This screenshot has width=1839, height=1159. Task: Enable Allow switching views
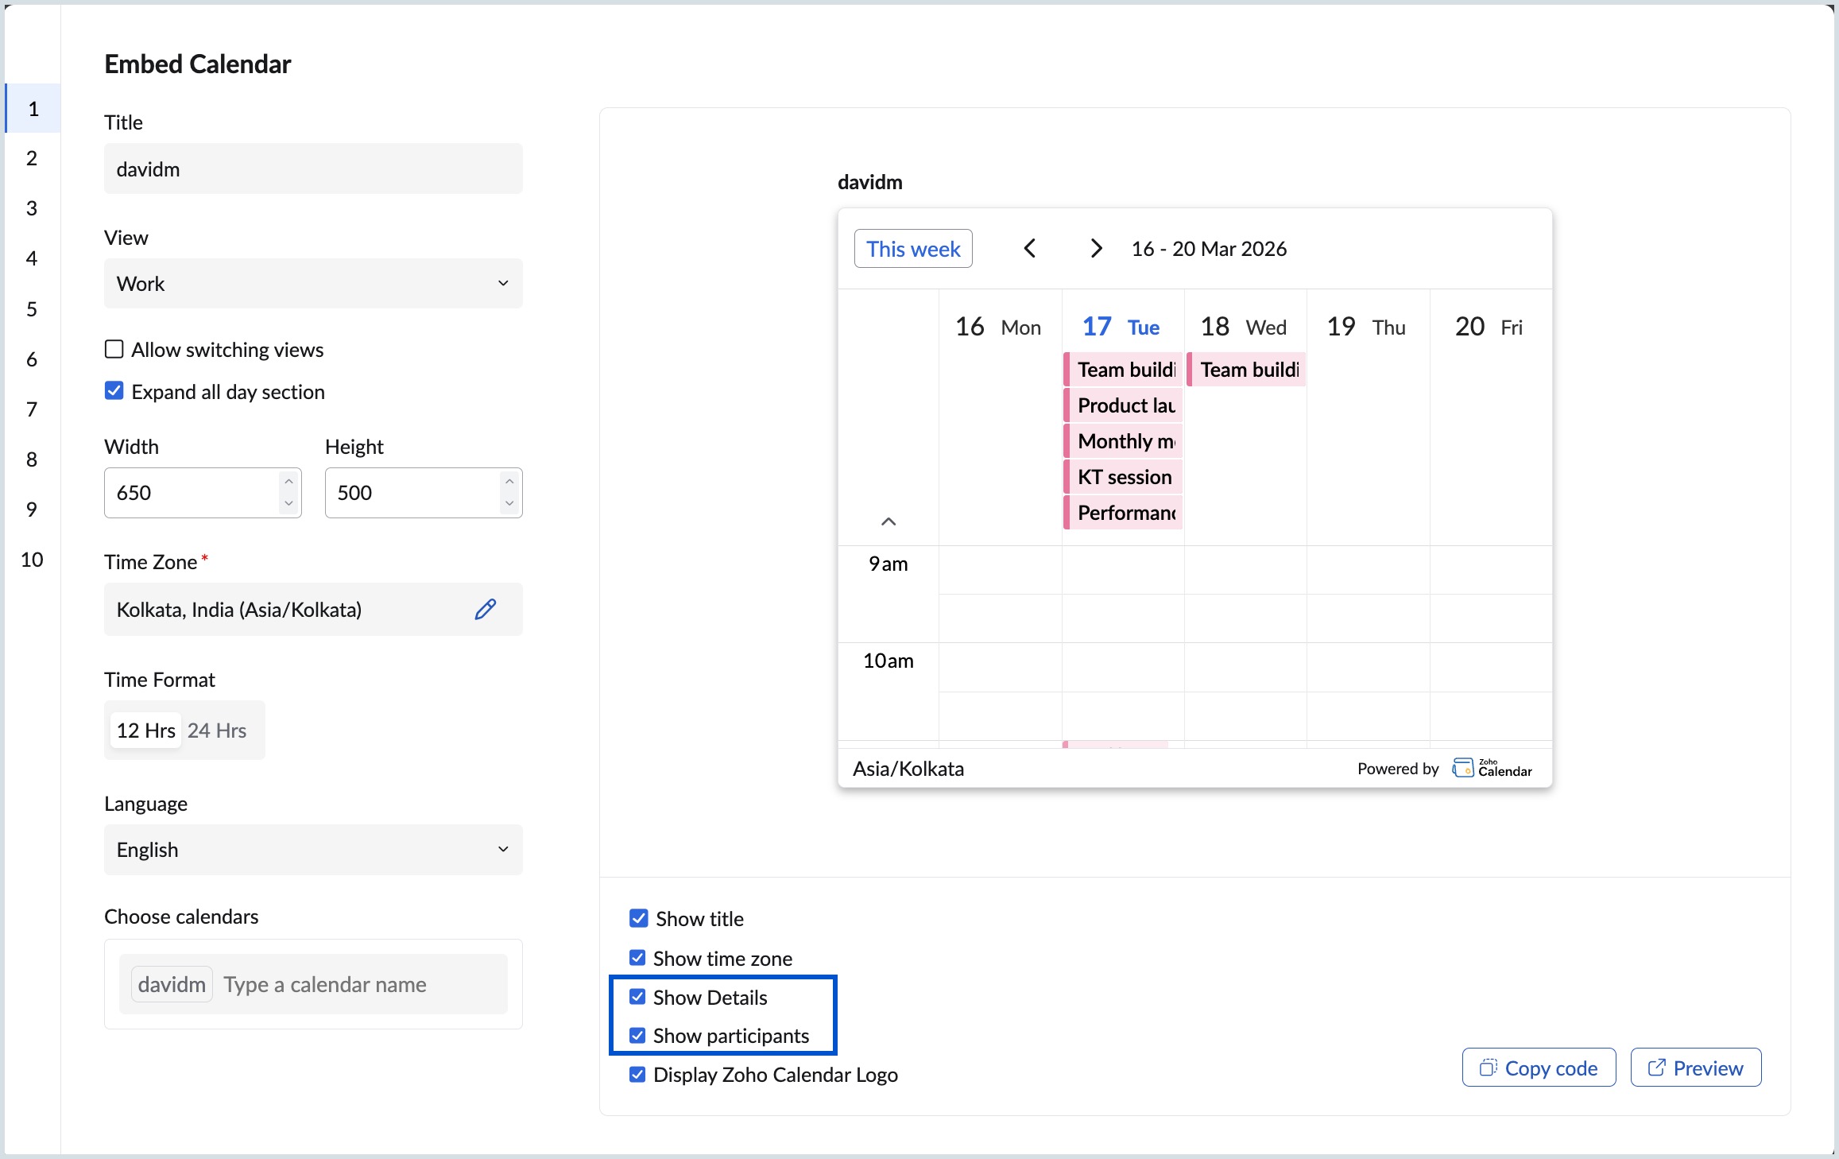click(x=114, y=348)
